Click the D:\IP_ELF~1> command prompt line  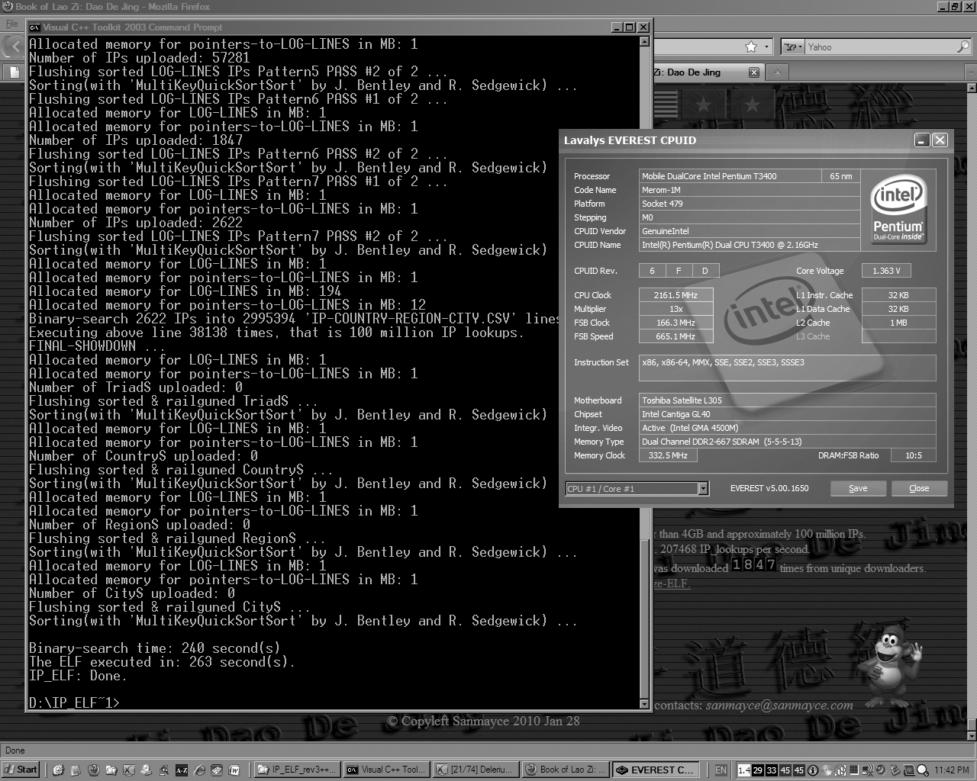(74, 702)
